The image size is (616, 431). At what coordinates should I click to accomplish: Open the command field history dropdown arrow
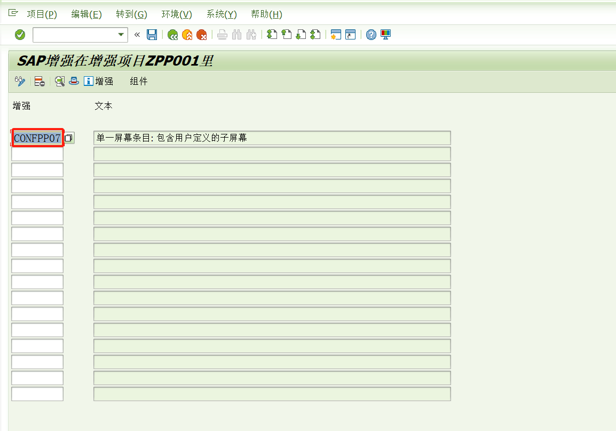121,35
